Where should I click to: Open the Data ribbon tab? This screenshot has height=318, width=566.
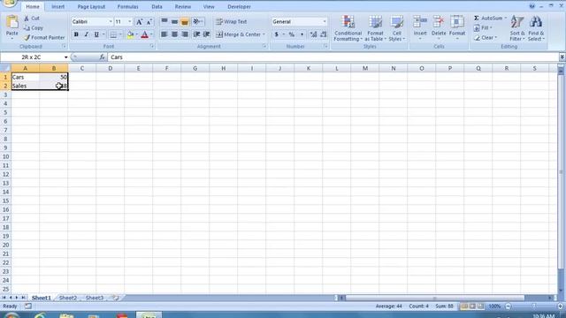tap(157, 6)
